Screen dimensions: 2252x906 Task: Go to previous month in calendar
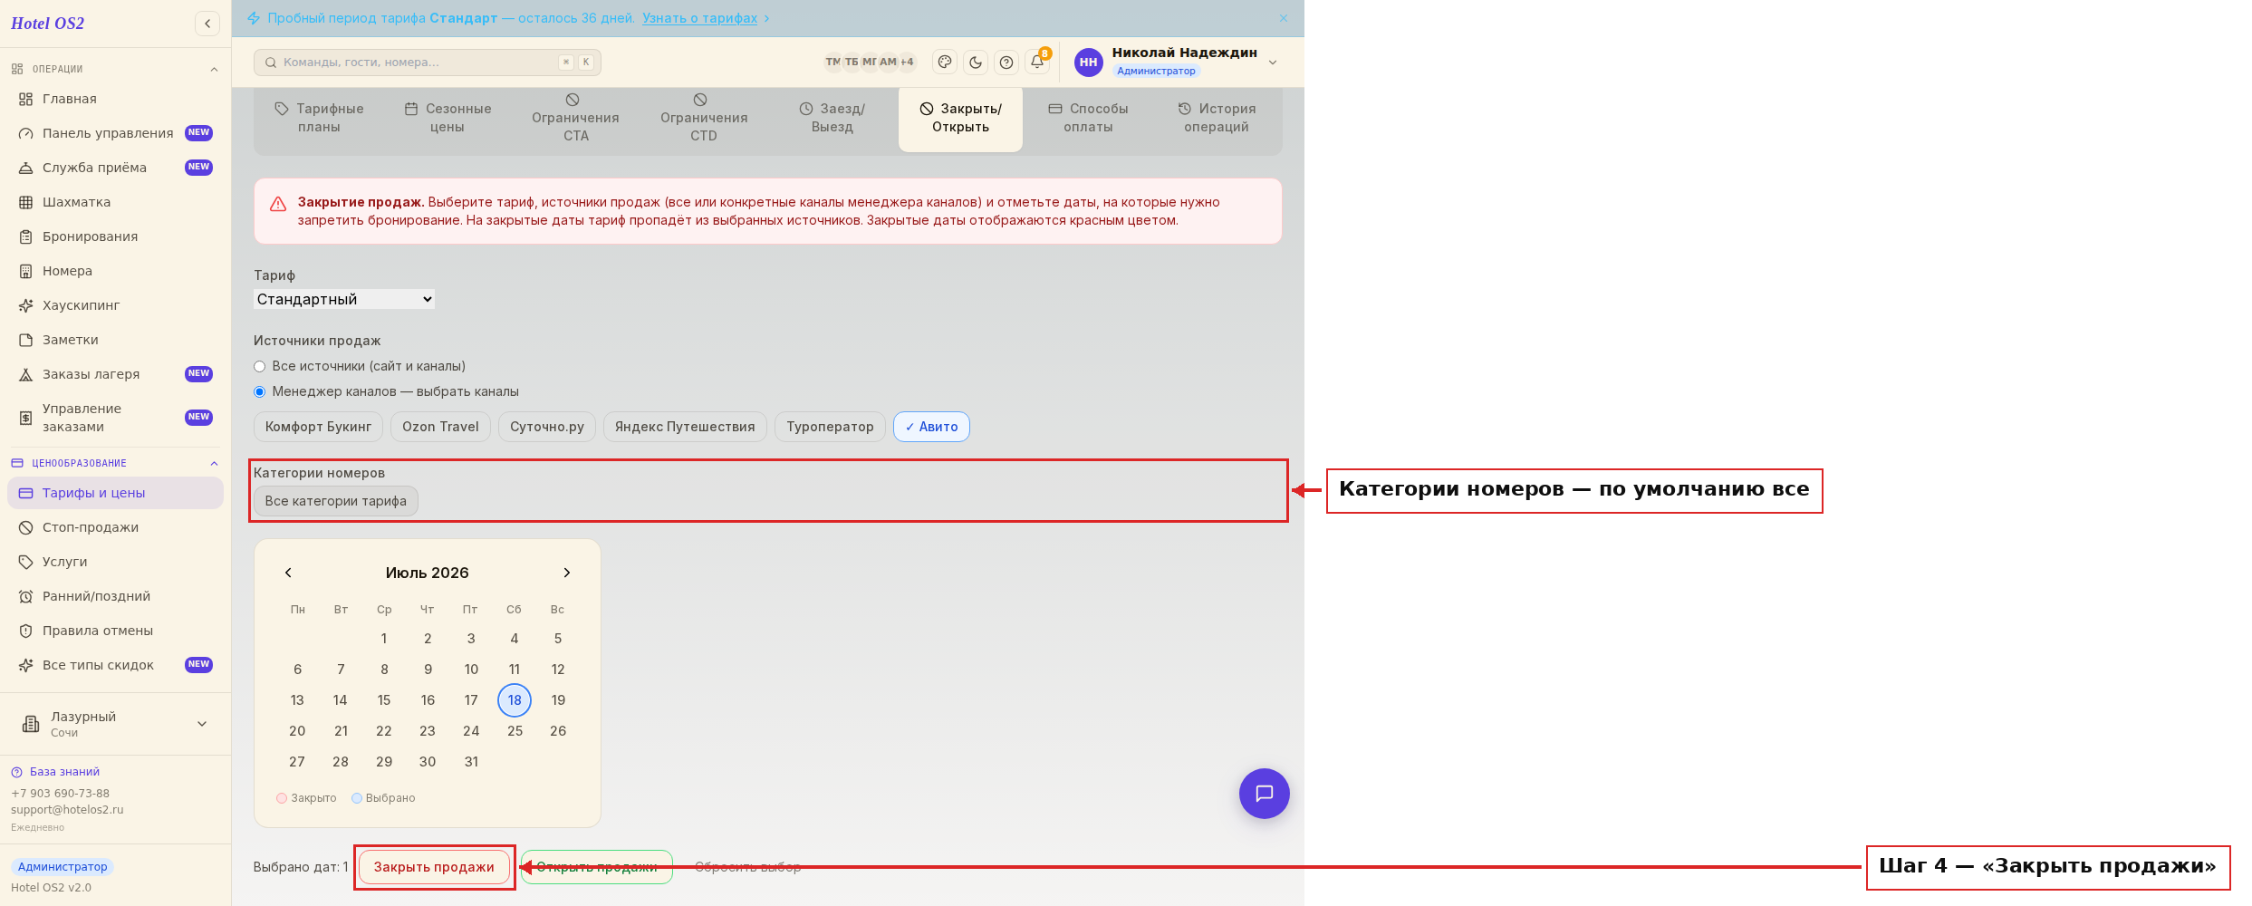click(x=288, y=573)
